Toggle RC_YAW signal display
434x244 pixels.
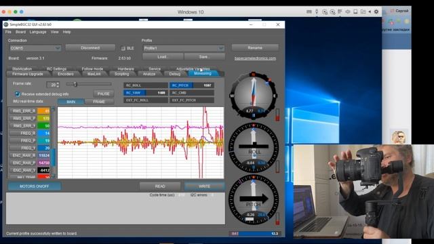pyautogui.click(x=146, y=93)
